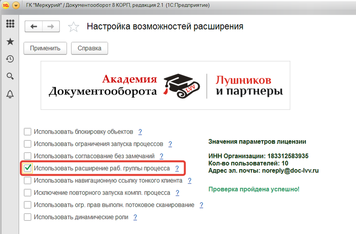The width and height of the screenshot is (356, 234).
Task: Open help link for согласование без замечаний
Action: pos(161,156)
